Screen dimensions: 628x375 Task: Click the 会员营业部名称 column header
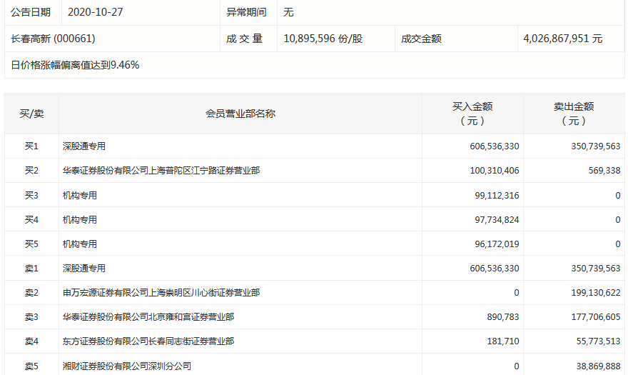240,114
